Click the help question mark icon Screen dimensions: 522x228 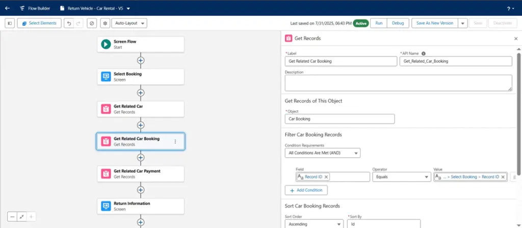click(509, 9)
